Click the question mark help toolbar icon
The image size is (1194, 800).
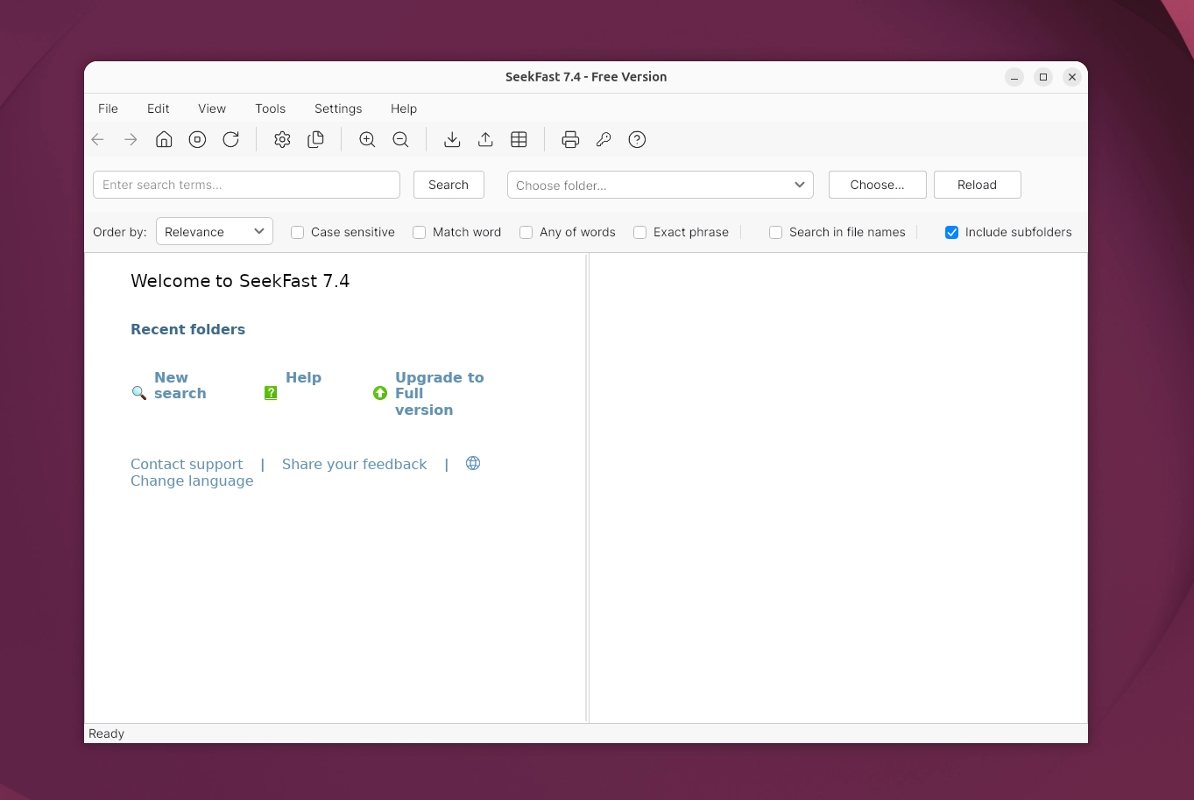point(637,140)
